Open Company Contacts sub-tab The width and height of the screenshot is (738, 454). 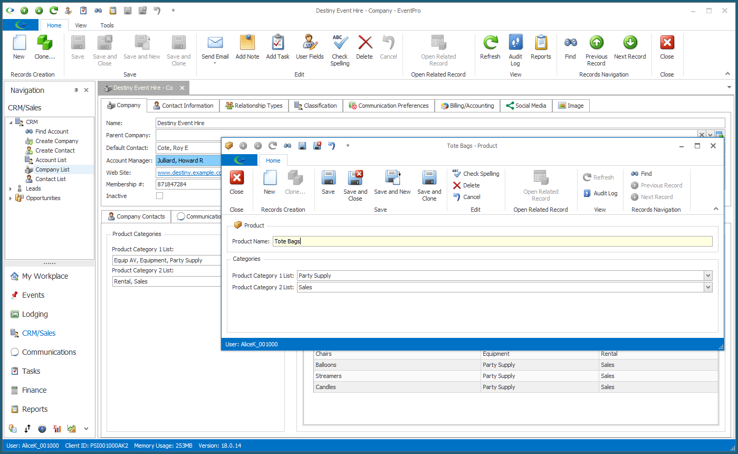136,216
